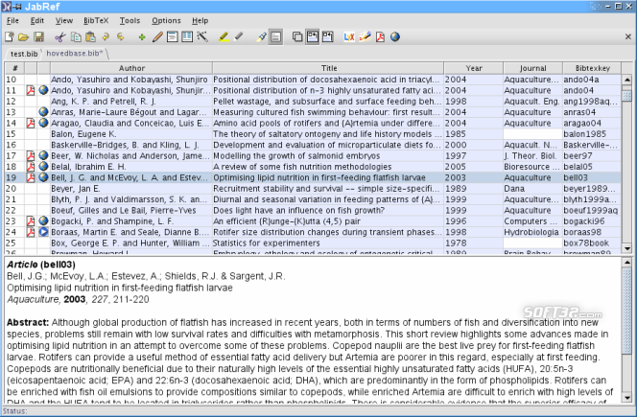637x417 pixels.
Task: Unmark entries with the gray marker icon
Action: click(x=239, y=37)
